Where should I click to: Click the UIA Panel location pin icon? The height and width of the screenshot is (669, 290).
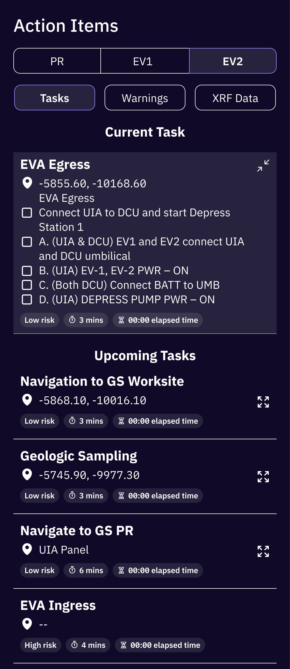pos(27,549)
